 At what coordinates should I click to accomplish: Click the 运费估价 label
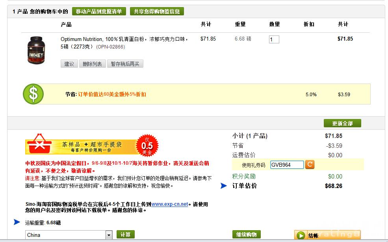244,155
